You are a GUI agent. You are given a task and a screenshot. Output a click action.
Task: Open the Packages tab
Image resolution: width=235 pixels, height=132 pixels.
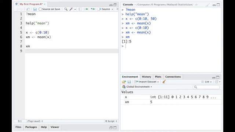(31, 127)
